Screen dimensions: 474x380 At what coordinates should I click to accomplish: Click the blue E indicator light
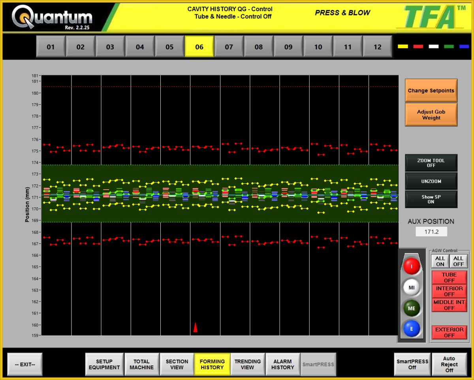point(412,329)
